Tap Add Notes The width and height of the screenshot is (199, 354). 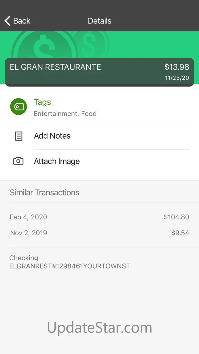[x=52, y=136]
